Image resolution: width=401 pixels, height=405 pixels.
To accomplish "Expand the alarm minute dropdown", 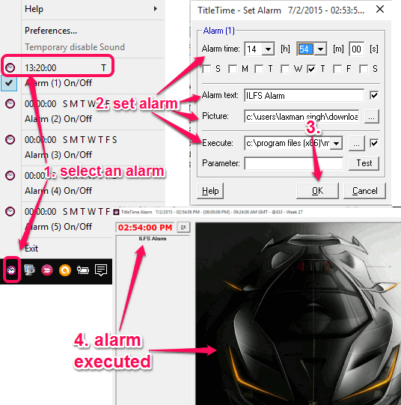I will pyautogui.click(x=320, y=49).
